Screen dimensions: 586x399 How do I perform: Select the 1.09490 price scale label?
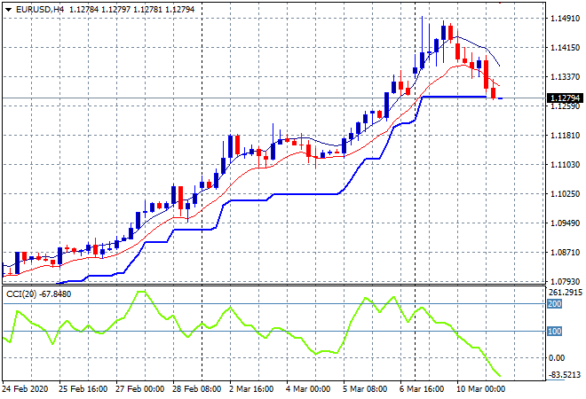pyautogui.click(x=566, y=223)
